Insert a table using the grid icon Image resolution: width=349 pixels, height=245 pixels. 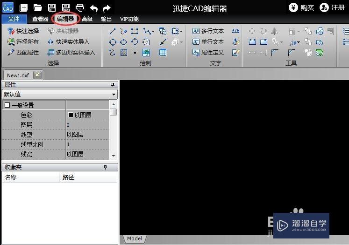(163, 53)
